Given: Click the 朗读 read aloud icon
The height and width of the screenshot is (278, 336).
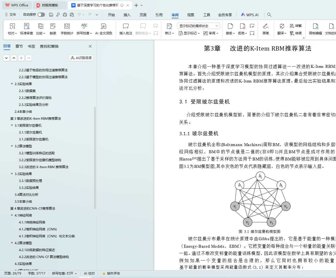Looking at the screenshot, I should (x=53, y=29).
